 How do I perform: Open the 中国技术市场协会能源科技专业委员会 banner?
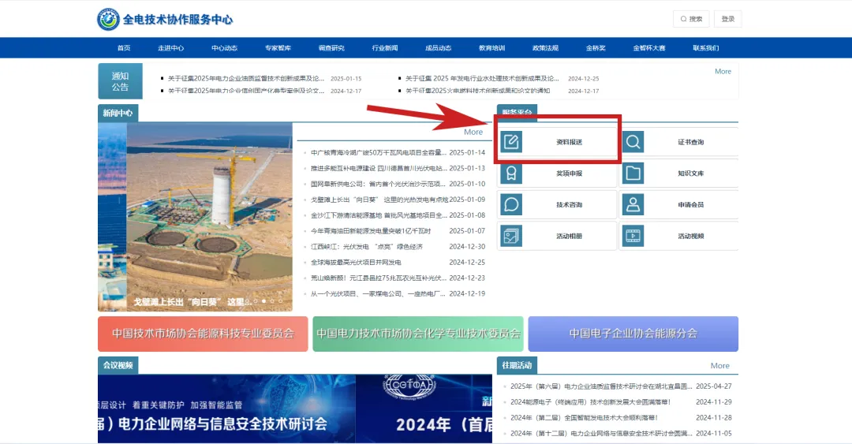tap(203, 334)
